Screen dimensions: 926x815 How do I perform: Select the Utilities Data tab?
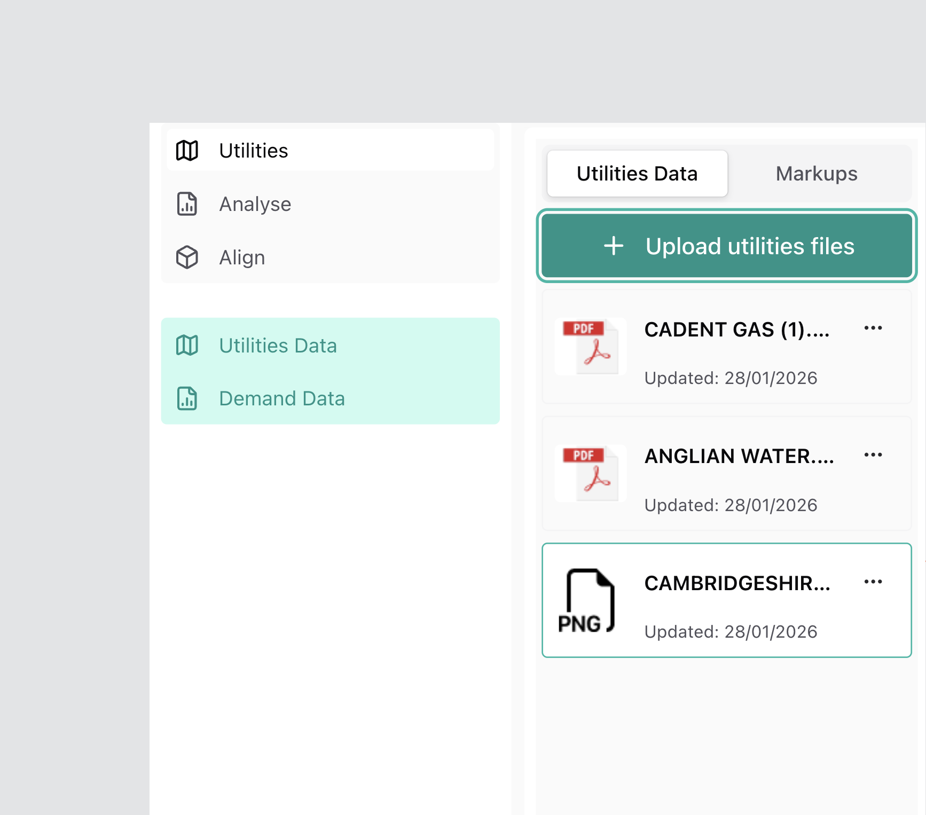637,174
